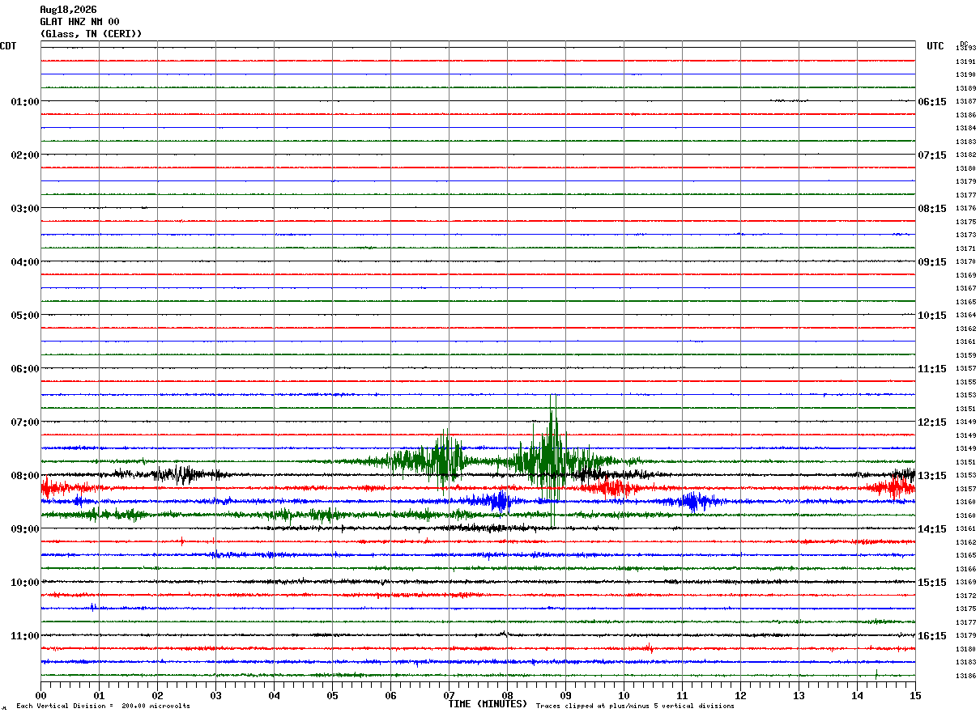Viewport: 980px width, 717px height.
Task: Click the DC offset value 13184
Action: (965, 129)
